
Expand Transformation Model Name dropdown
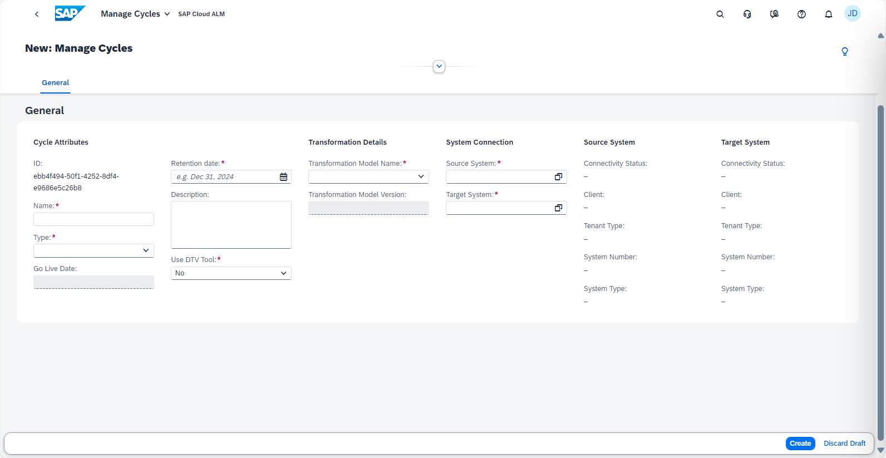point(421,177)
